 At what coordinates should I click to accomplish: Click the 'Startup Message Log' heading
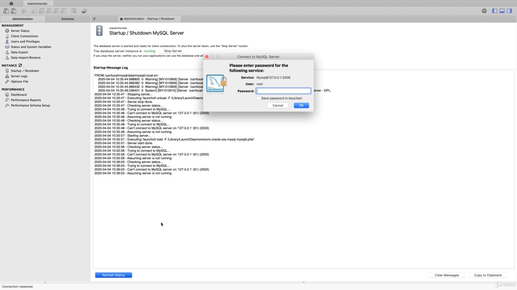point(110,68)
